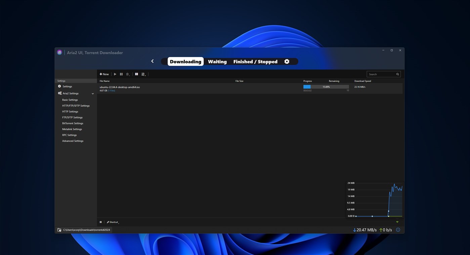Click the New button to add a download
Screen dimensions: 470x255
[104, 74]
